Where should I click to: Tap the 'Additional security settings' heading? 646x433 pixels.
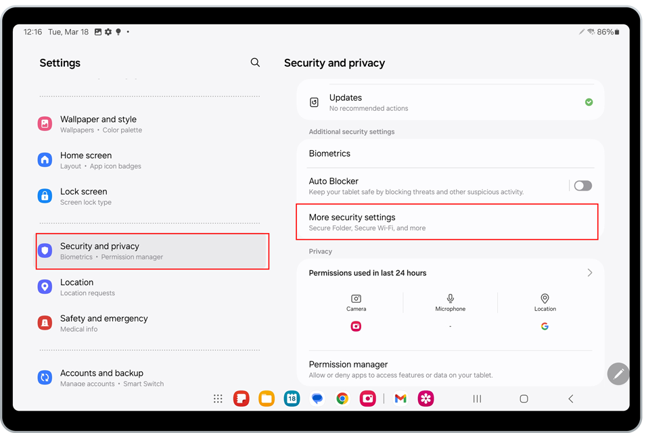coord(352,132)
